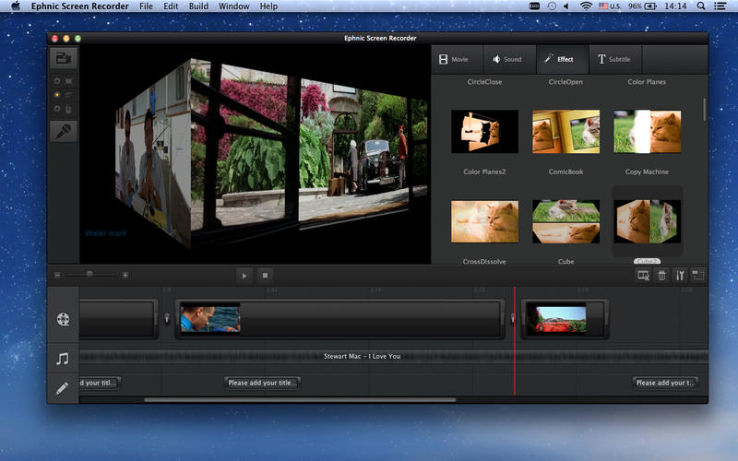
Task: Click the CircleOpen effect label
Action: (565, 82)
